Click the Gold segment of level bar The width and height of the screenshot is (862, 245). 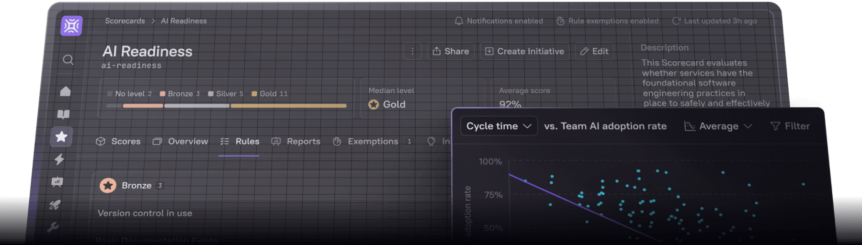[288, 106]
